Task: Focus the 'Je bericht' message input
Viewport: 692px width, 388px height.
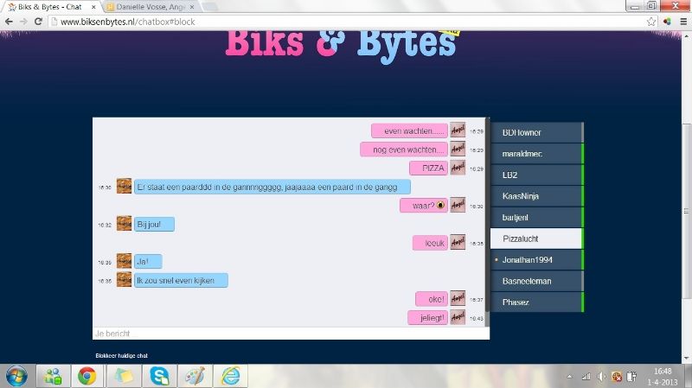Action: [x=291, y=334]
